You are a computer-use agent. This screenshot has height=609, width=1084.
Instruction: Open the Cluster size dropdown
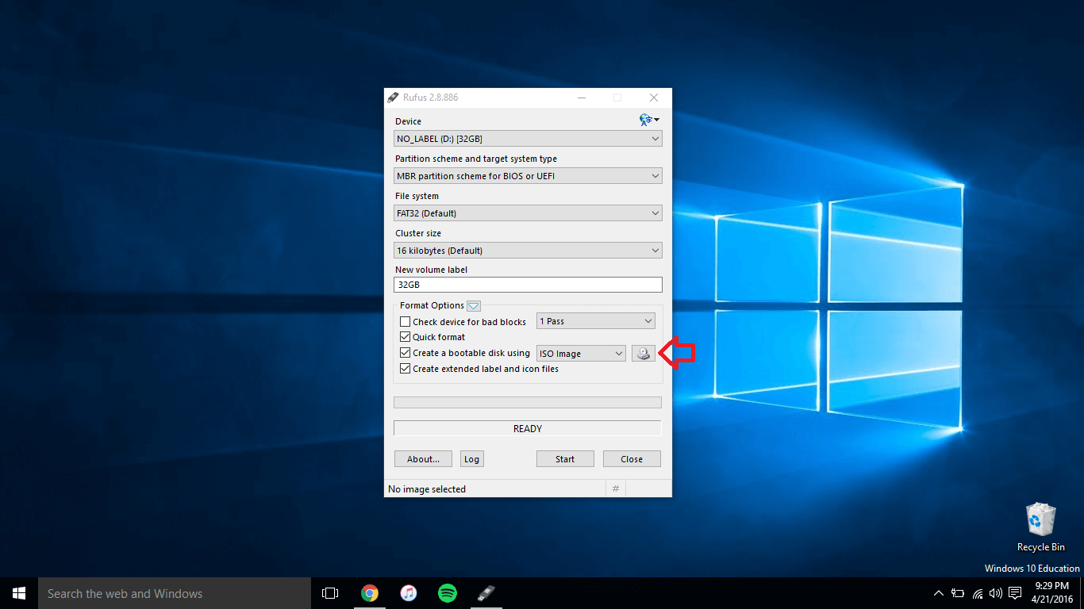coord(528,251)
